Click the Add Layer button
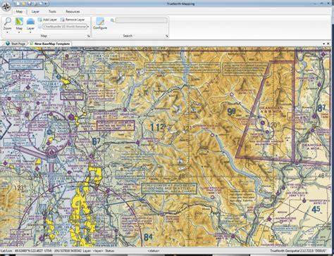 47,20
